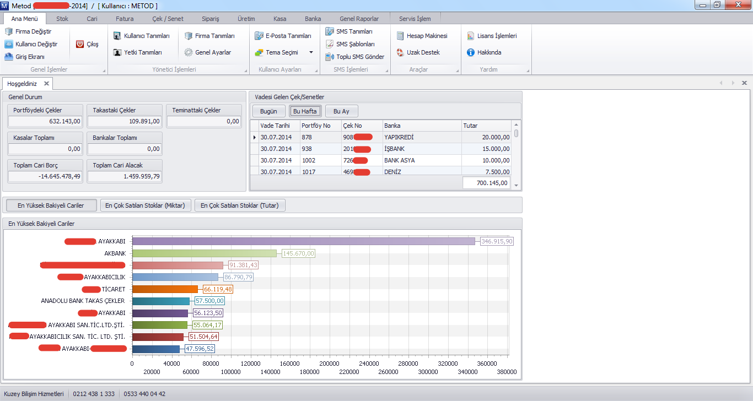Click the Firma Değiştir icon
This screenshot has height=401, width=753.
tap(9, 31)
